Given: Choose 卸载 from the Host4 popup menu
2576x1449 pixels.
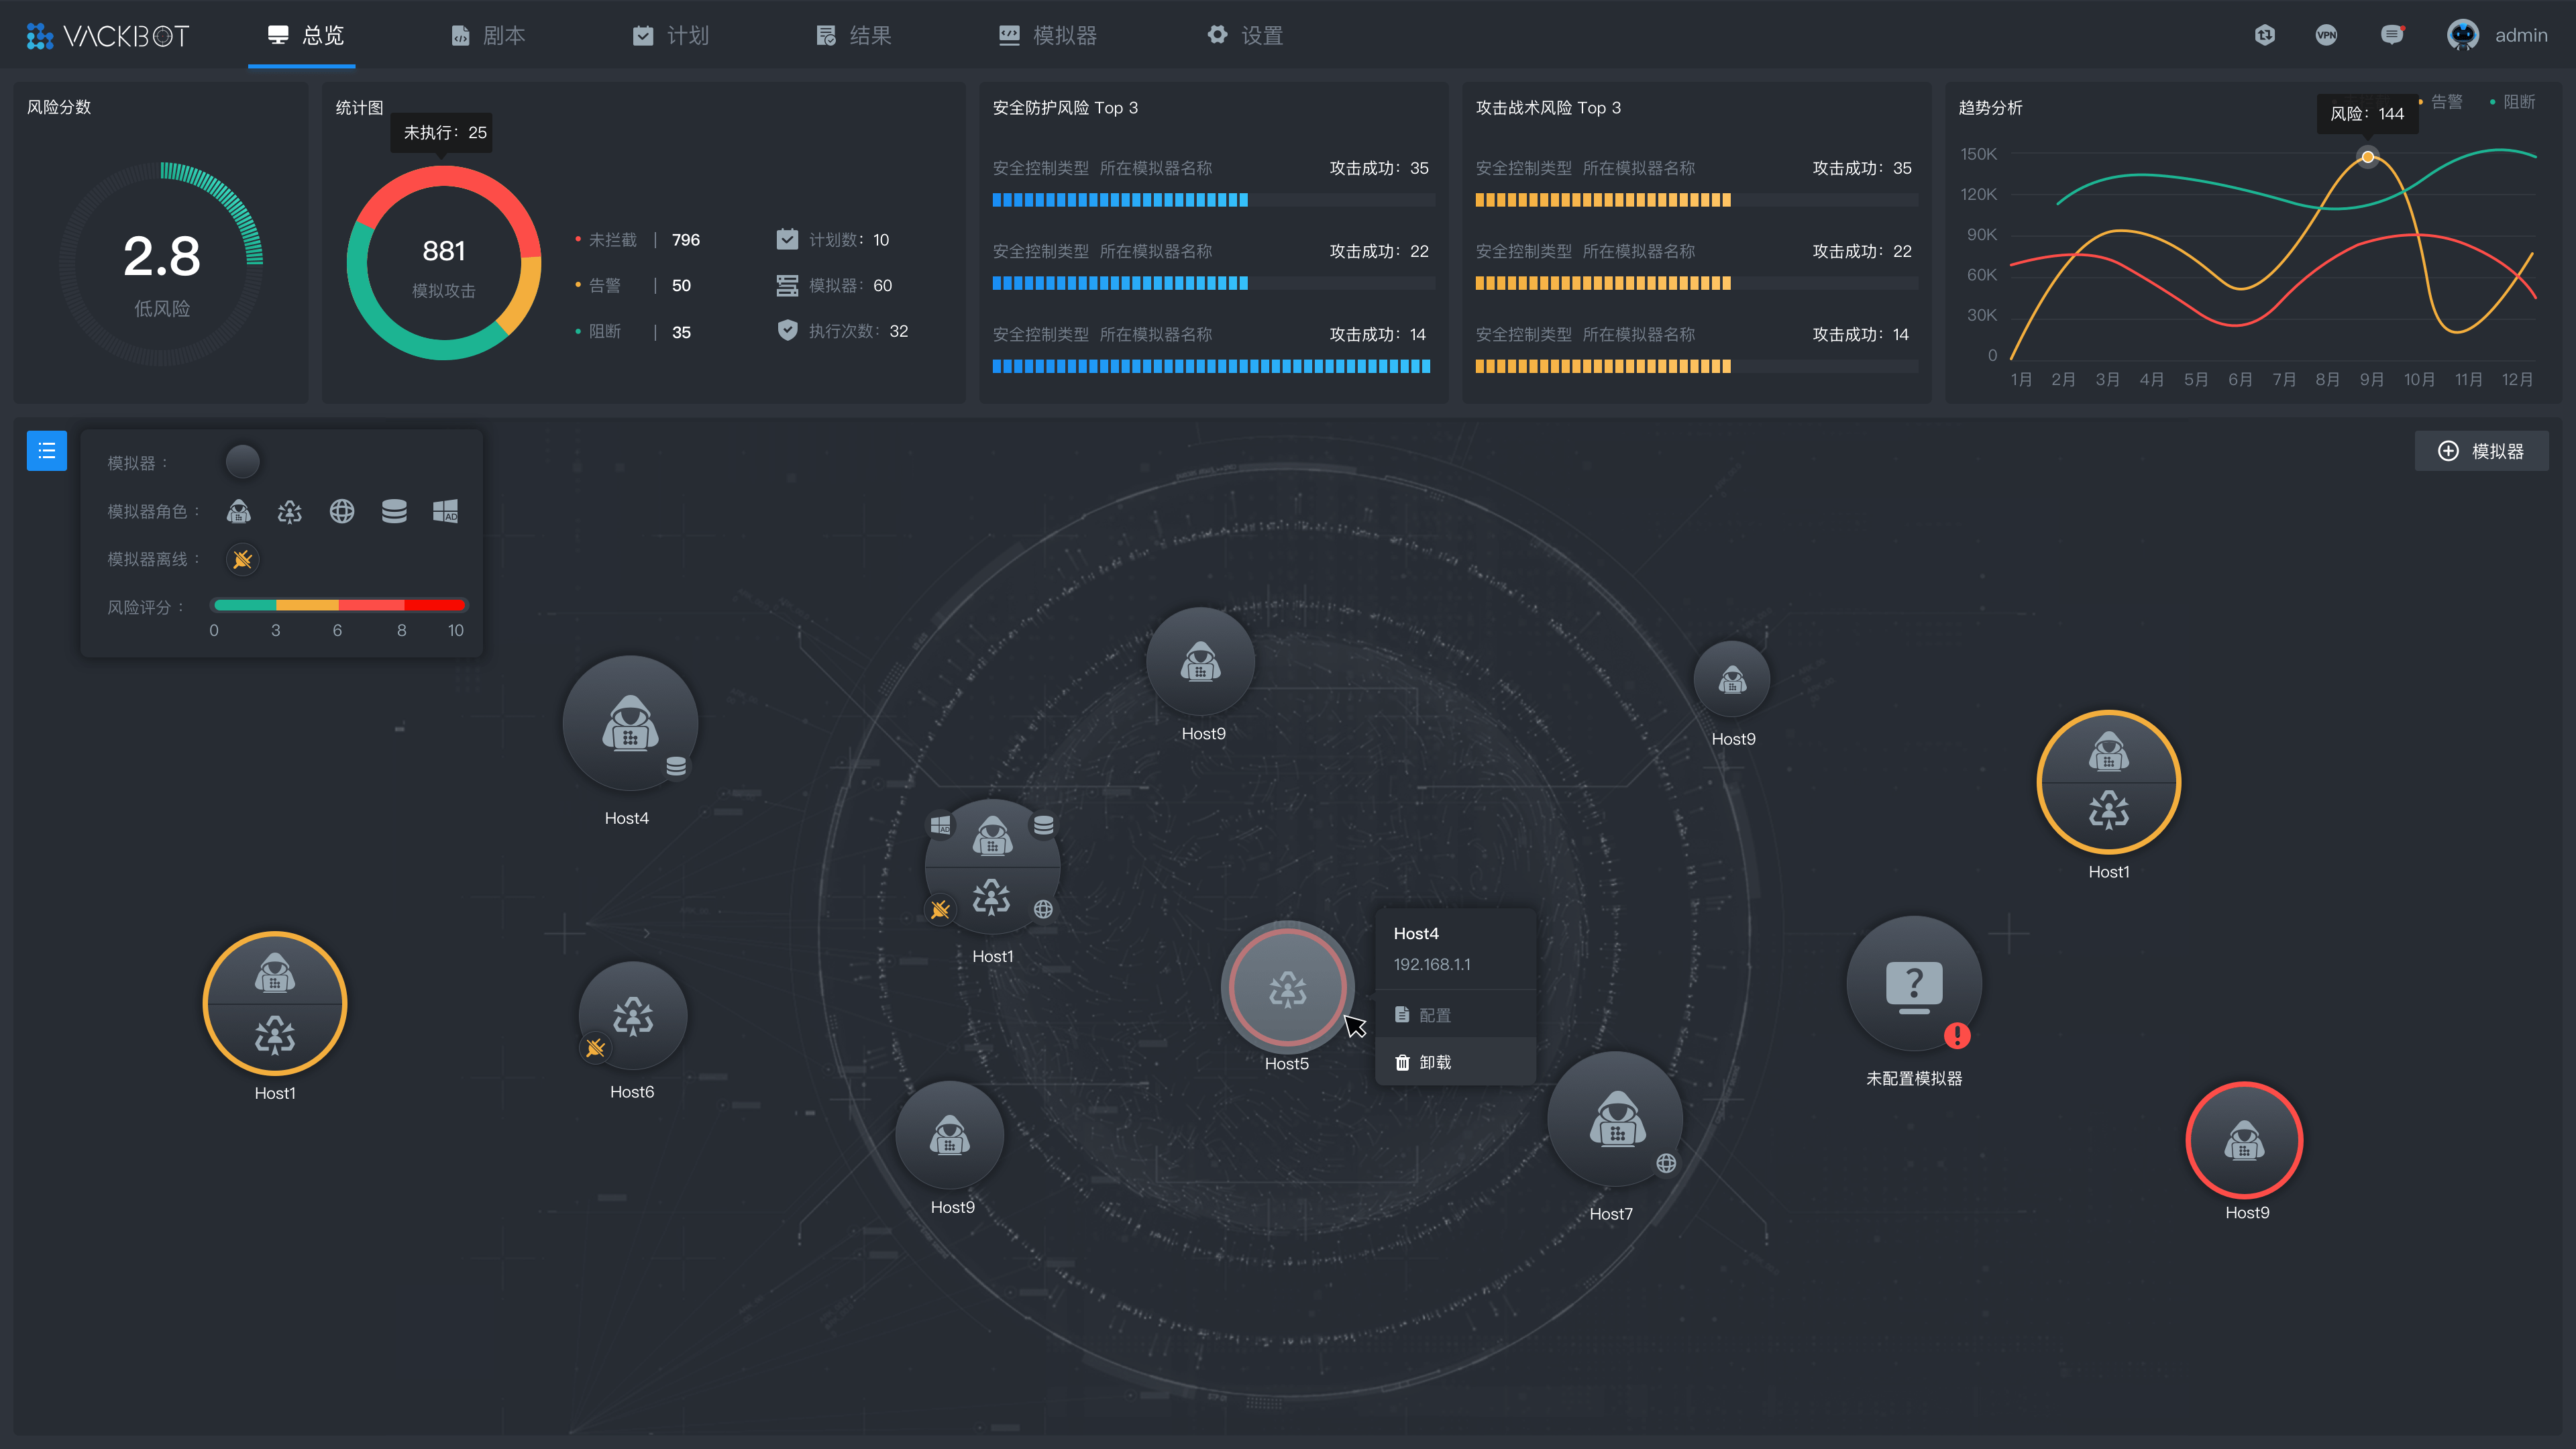Looking at the screenshot, I should coord(1435,1062).
